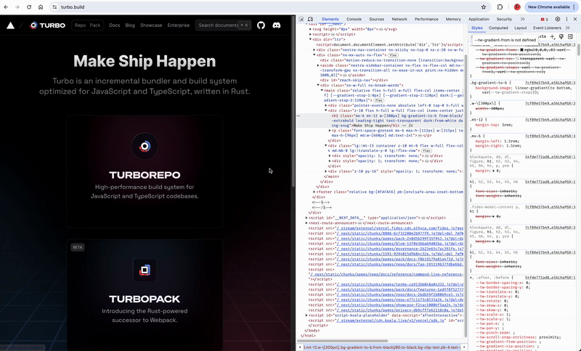Toggle the .cls element classes editor
This screenshot has width=581, height=351.
click(542, 36)
